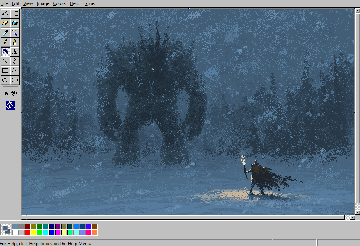Activate the Pick Color eyedropper tool

point(5,33)
